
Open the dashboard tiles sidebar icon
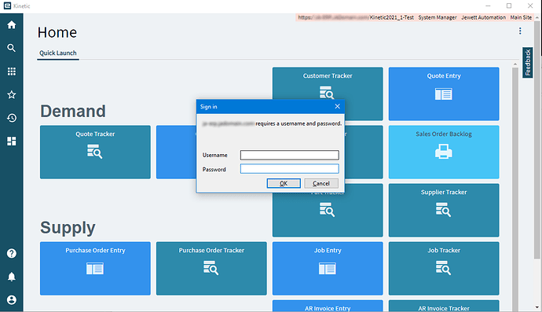click(x=12, y=141)
